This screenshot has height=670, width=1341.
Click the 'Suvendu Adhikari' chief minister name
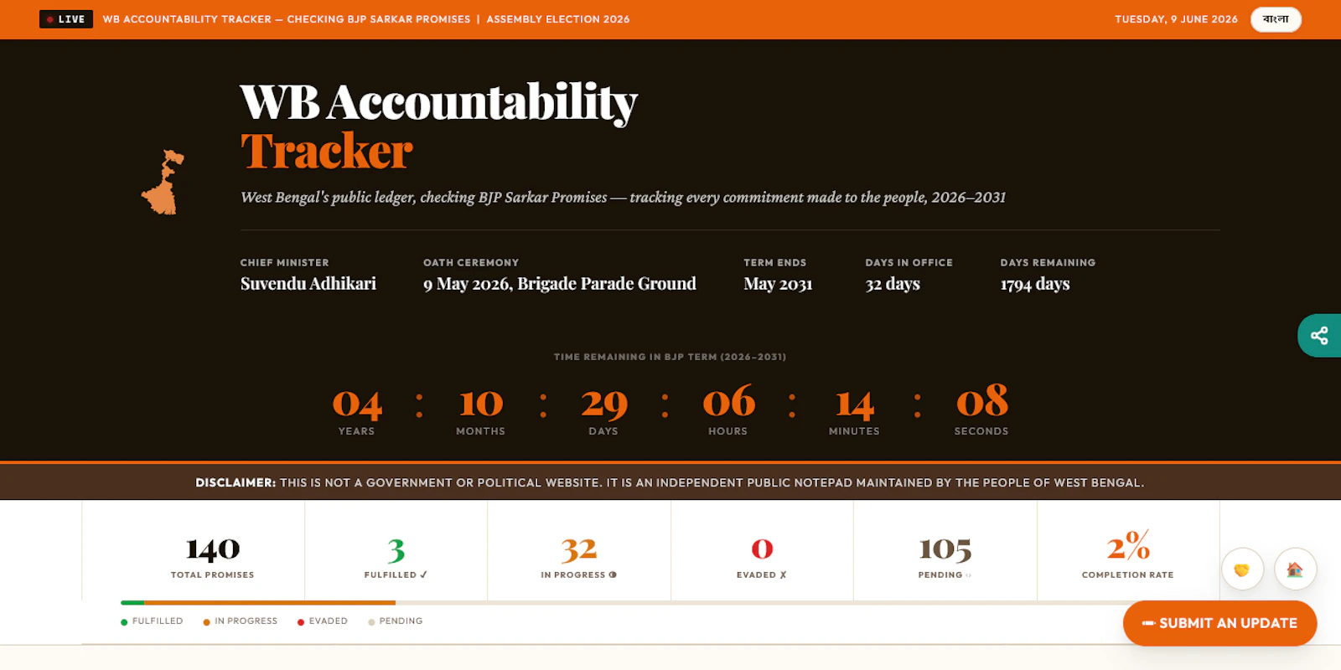click(x=308, y=284)
